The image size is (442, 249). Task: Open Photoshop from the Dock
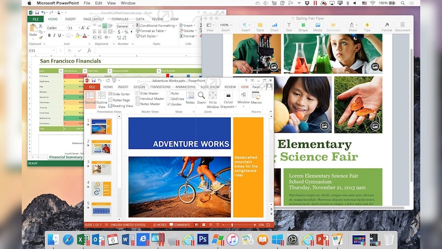tap(203, 240)
